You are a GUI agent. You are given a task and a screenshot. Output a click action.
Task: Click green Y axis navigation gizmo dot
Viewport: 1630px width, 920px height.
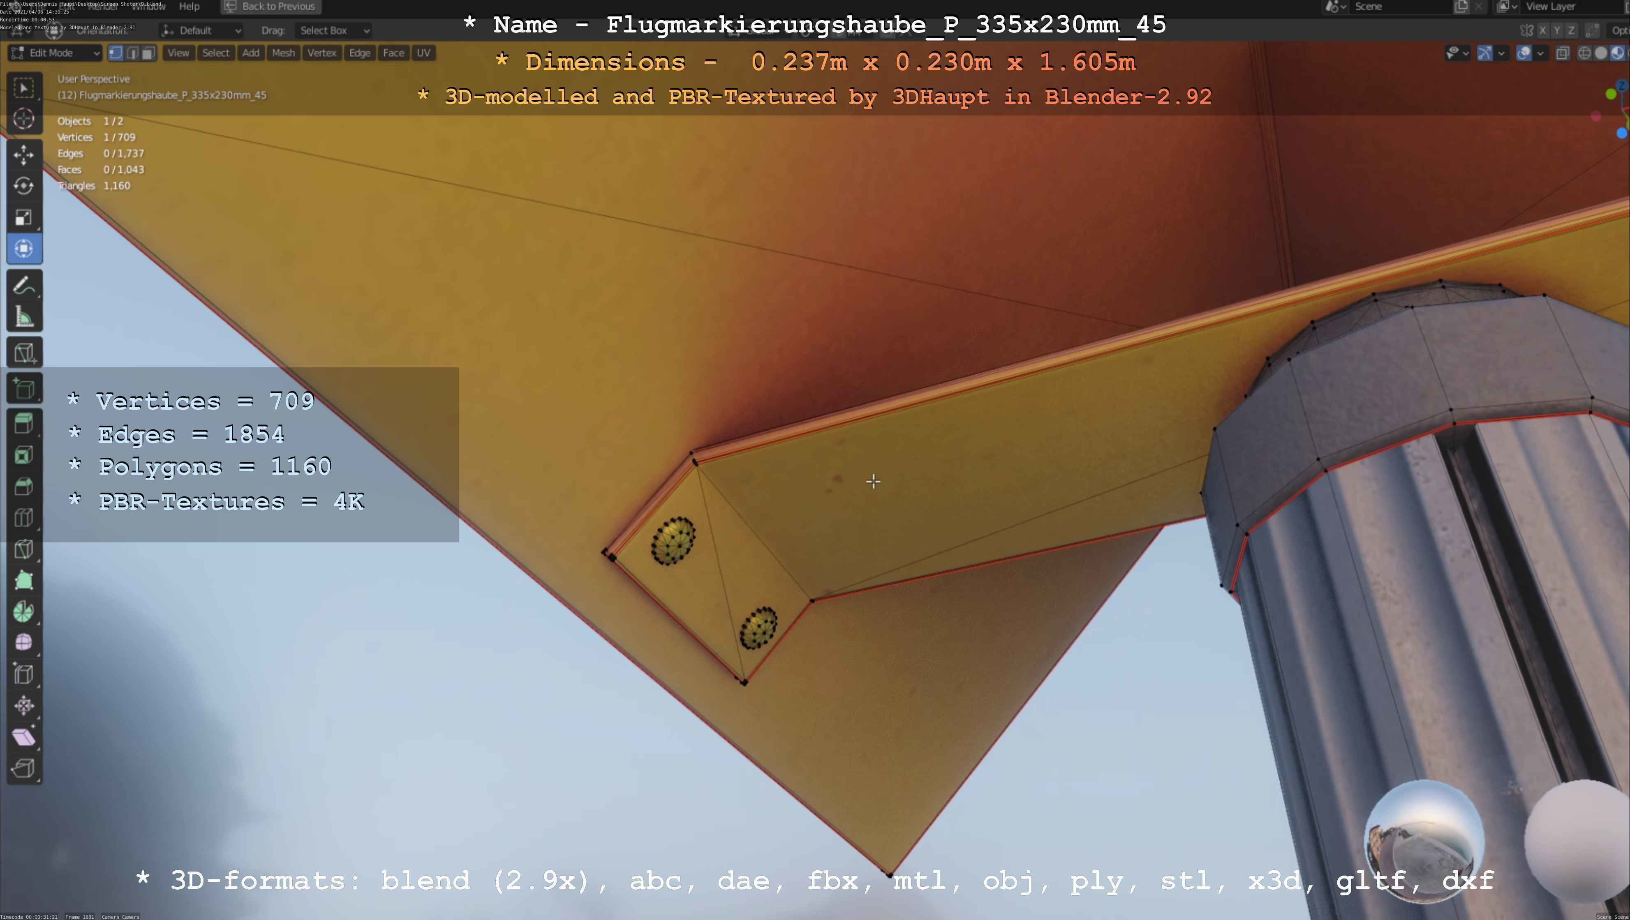coord(1611,94)
